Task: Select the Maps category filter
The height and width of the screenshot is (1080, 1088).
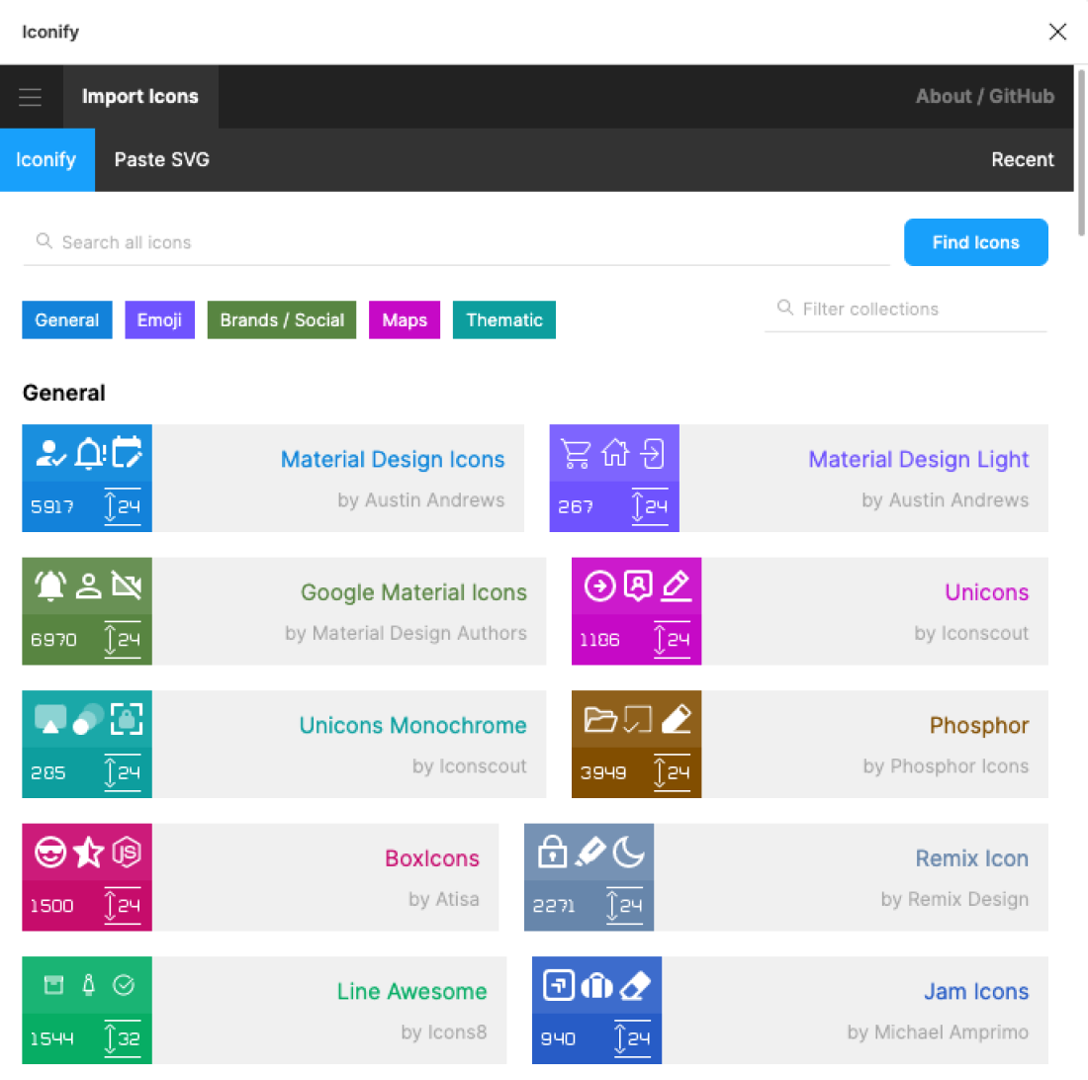Action: click(x=405, y=319)
